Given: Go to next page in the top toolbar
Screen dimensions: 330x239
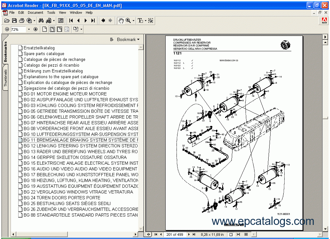Looking at the screenshot, I should coord(86,21).
